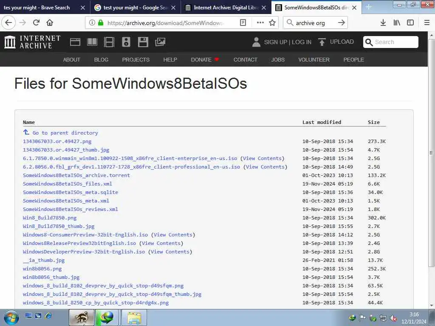Open the page actions three-dots menu
The height and width of the screenshot is (326, 435).
point(260,22)
